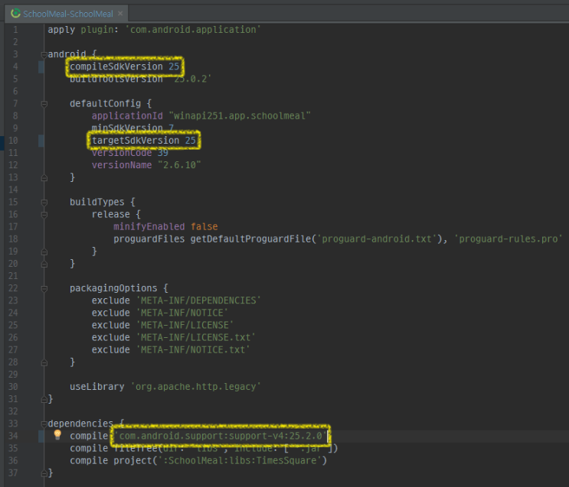Click useLibrary 'org.apache.http.legacy' line

pos(165,386)
